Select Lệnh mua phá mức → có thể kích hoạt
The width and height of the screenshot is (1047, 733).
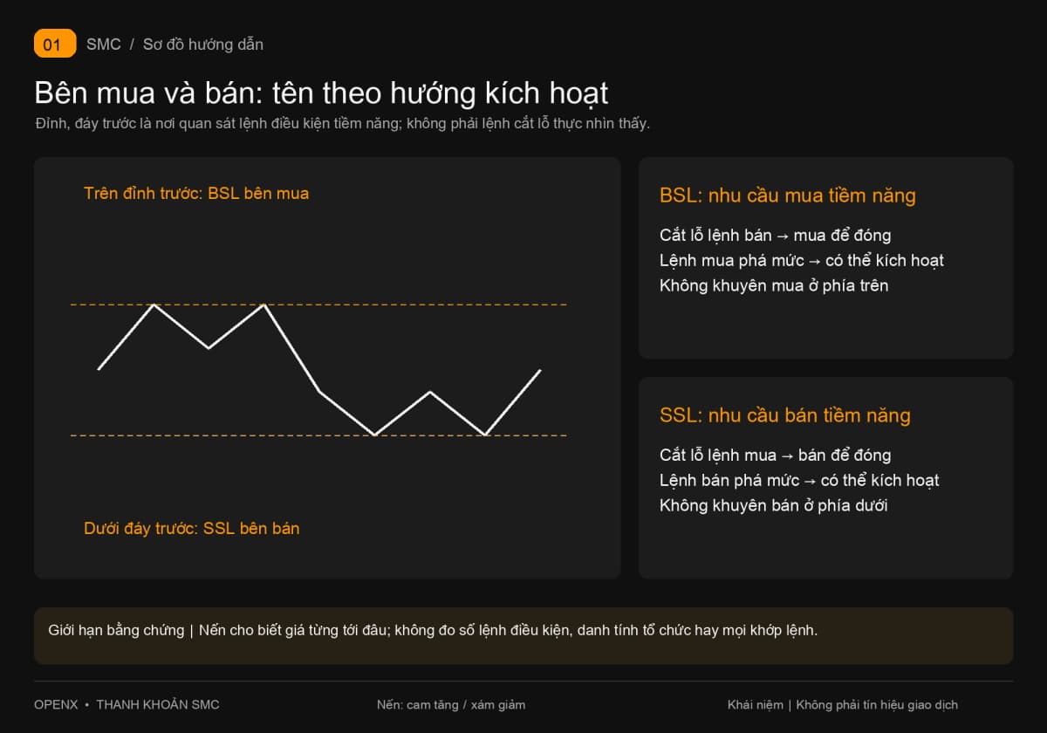click(x=802, y=260)
